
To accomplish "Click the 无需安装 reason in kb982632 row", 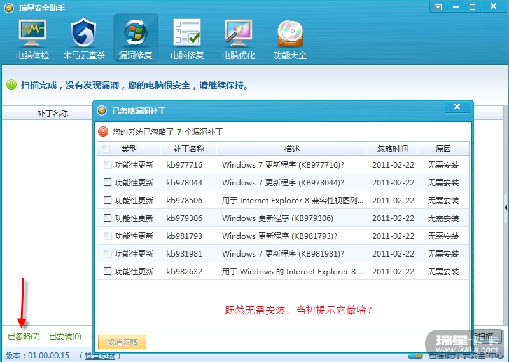I will tap(443, 271).
